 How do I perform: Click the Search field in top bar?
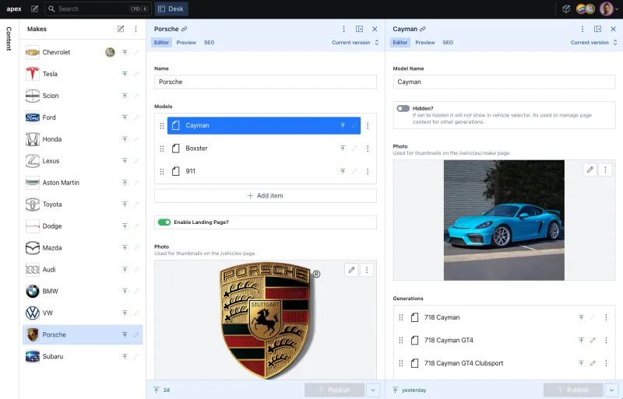coord(98,9)
